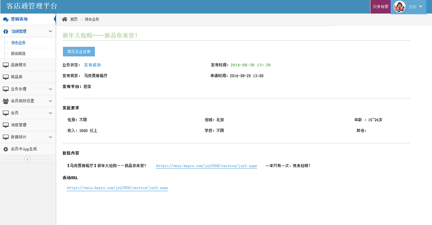Click the monitor icon beside 消息管理
This screenshot has height=225, width=432.
(x=5, y=125)
